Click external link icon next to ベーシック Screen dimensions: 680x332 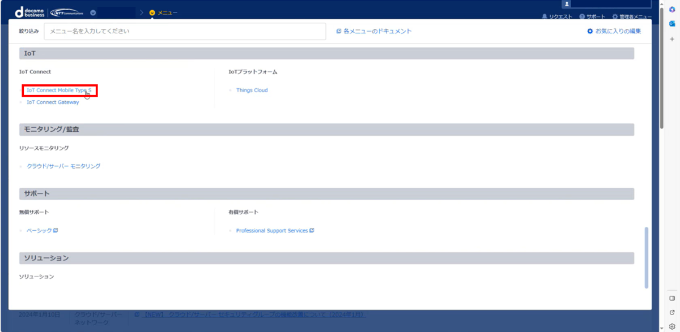56,231
